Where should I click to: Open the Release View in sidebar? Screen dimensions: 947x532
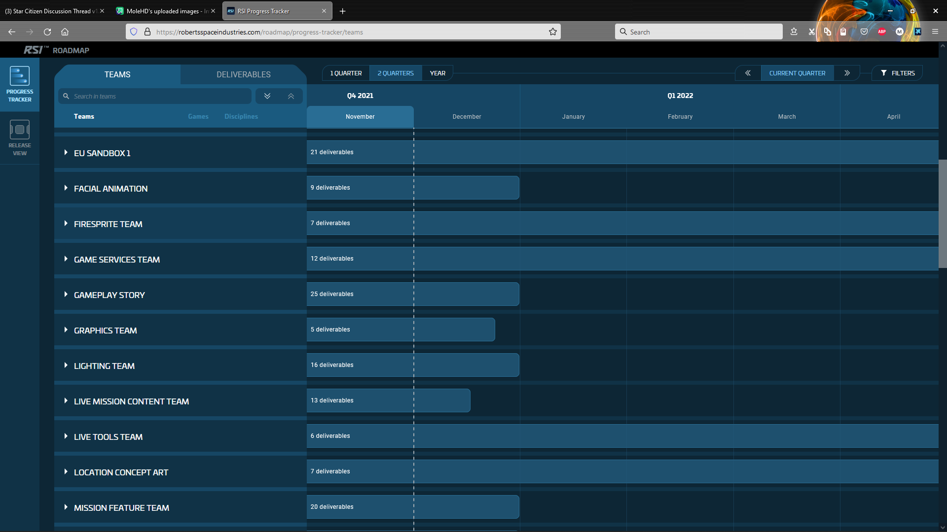(20, 138)
